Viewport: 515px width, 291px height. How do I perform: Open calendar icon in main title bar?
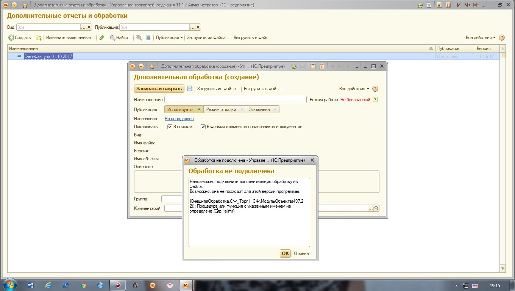[448, 5]
